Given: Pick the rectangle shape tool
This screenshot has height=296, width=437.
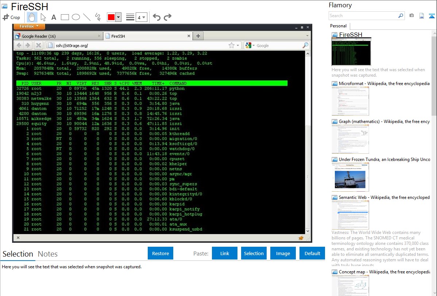Looking at the screenshot, I should coord(65,17).
